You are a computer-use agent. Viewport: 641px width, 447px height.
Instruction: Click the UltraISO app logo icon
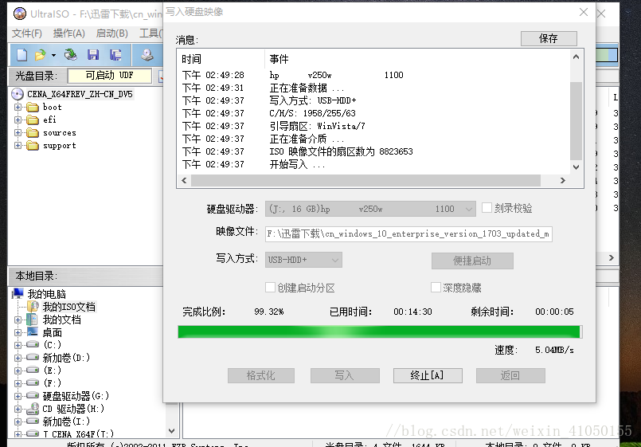click(19, 14)
